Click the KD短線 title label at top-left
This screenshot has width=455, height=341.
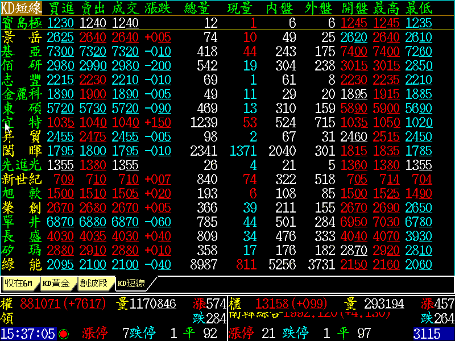21,8
